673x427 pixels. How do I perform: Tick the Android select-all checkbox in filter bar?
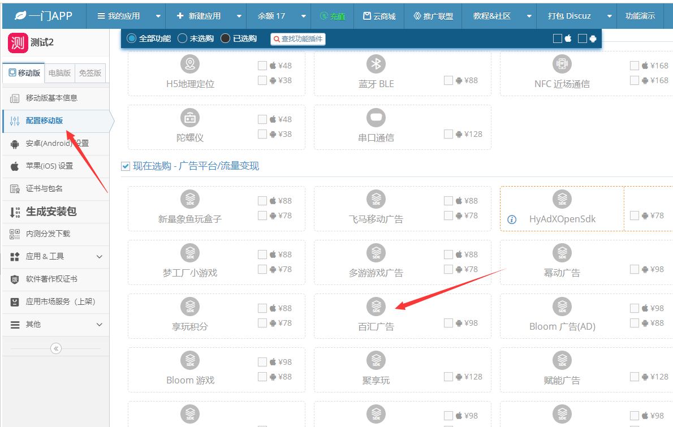[583, 38]
